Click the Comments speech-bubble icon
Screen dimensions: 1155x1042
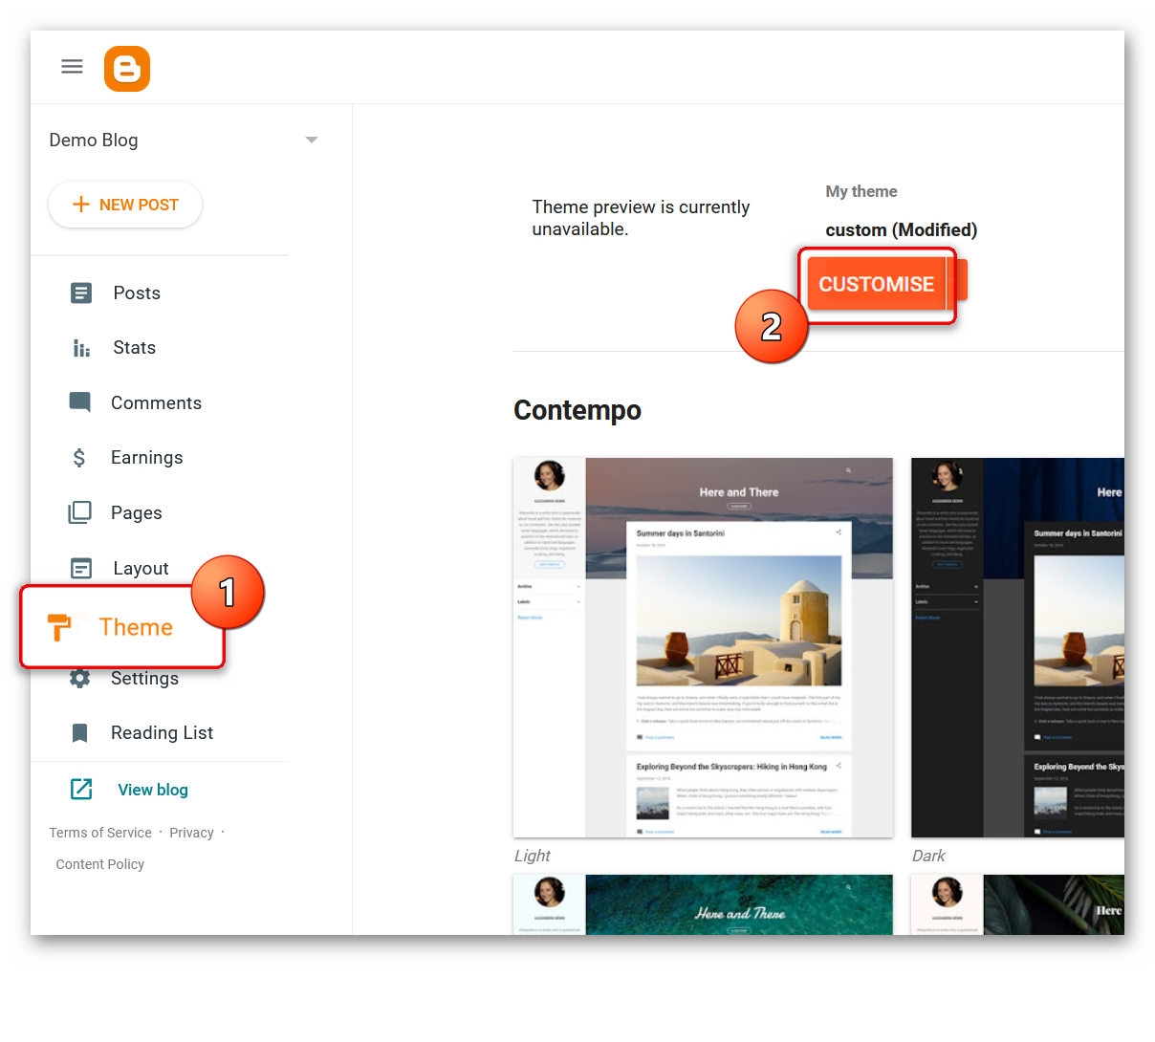pos(80,402)
